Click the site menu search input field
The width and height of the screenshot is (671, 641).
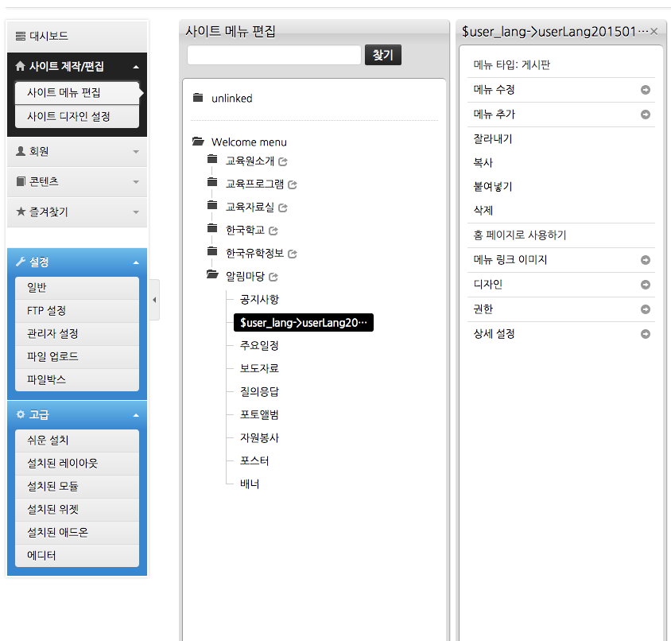[274, 55]
